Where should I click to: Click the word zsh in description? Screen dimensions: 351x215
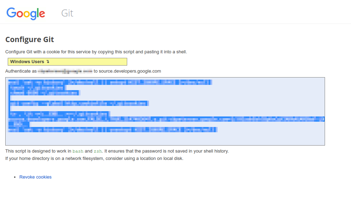click(98, 151)
